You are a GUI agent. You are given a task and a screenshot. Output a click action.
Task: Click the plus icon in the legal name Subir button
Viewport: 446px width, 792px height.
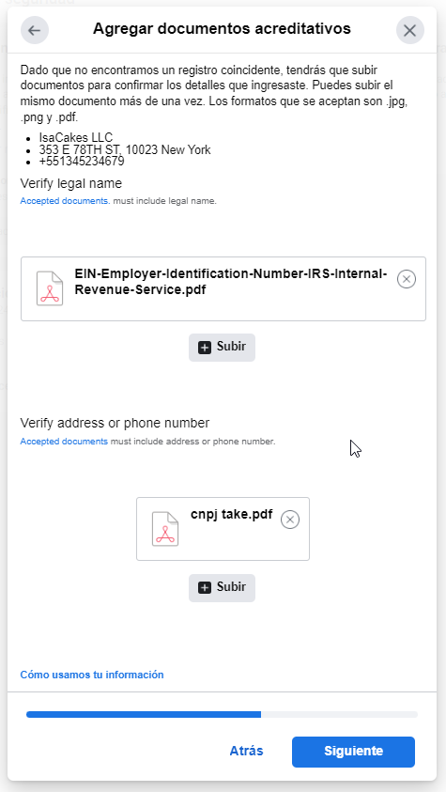(205, 348)
